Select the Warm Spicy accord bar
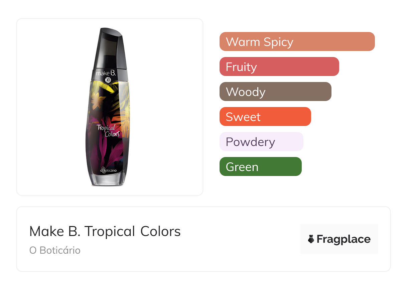The image size is (407, 288). tap(297, 42)
